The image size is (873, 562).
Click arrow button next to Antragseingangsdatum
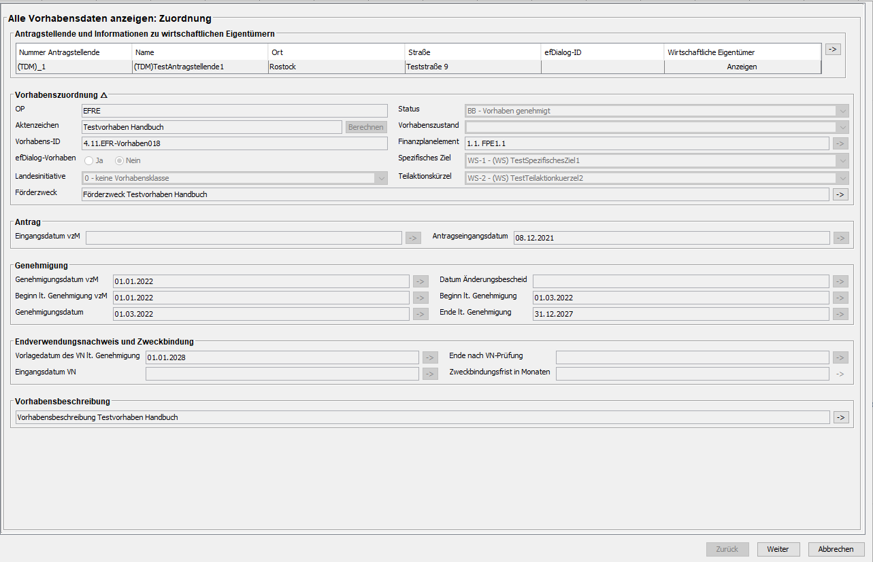coord(841,238)
